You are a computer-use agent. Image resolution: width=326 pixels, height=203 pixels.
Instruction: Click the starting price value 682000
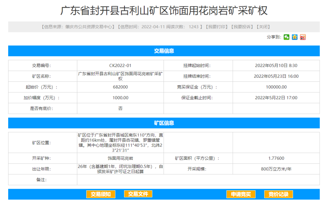(x=120, y=87)
